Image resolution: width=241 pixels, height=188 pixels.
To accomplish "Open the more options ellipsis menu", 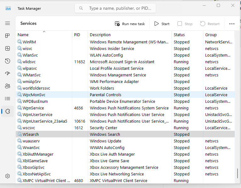I will coord(232,24).
